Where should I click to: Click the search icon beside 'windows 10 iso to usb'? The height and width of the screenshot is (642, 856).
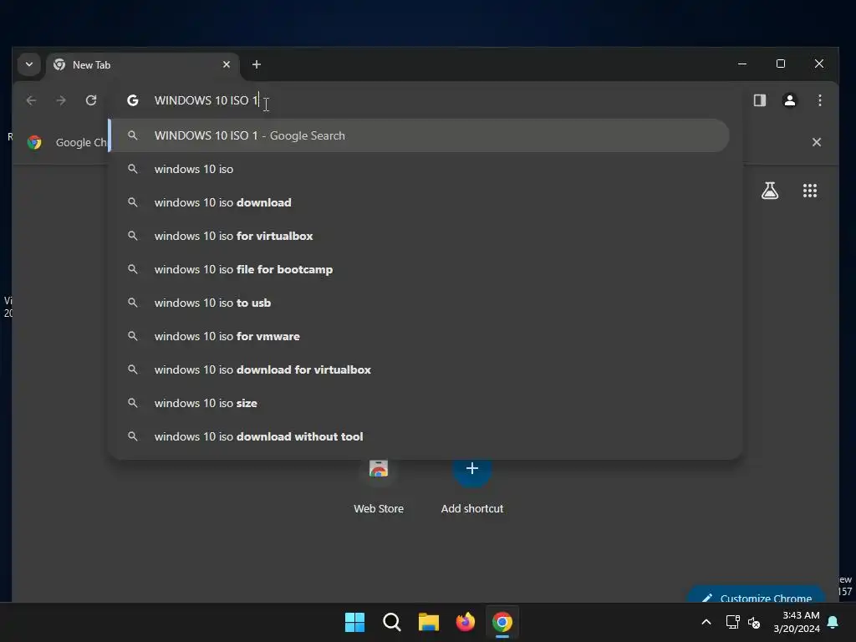click(133, 303)
